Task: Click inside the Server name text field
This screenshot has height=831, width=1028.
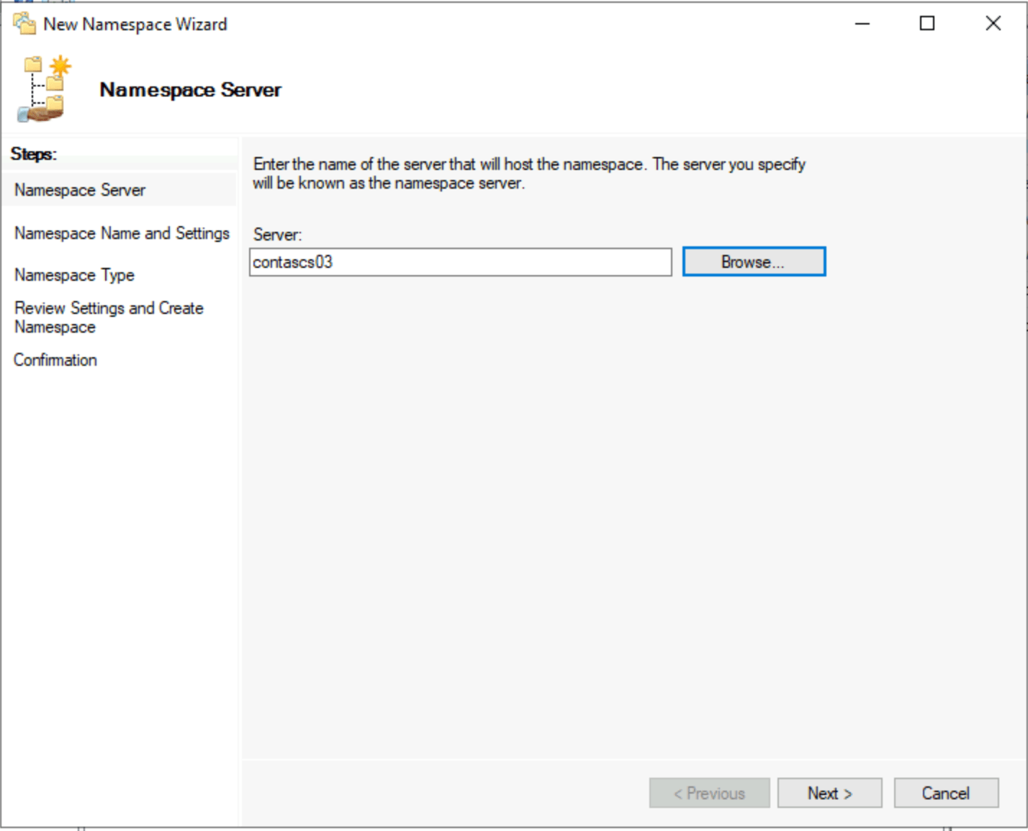Action: [x=461, y=261]
